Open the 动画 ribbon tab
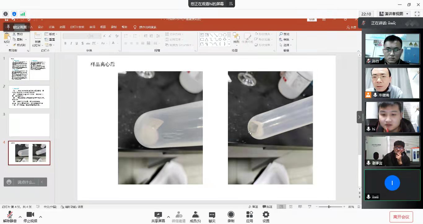The image size is (423, 224). (62, 27)
